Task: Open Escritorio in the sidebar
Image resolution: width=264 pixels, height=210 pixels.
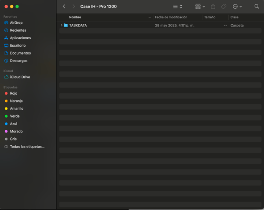Action: [x=18, y=45]
